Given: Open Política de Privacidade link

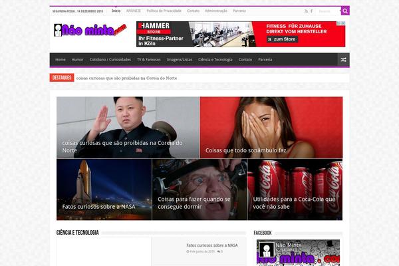Looking at the screenshot, I should 164,11.
